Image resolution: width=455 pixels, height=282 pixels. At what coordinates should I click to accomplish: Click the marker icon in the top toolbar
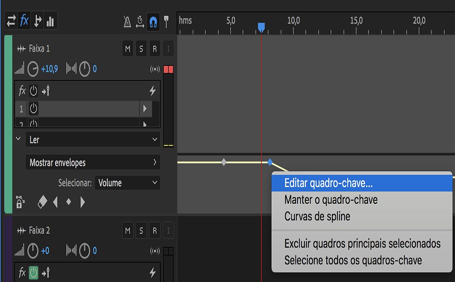tap(166, 21)
